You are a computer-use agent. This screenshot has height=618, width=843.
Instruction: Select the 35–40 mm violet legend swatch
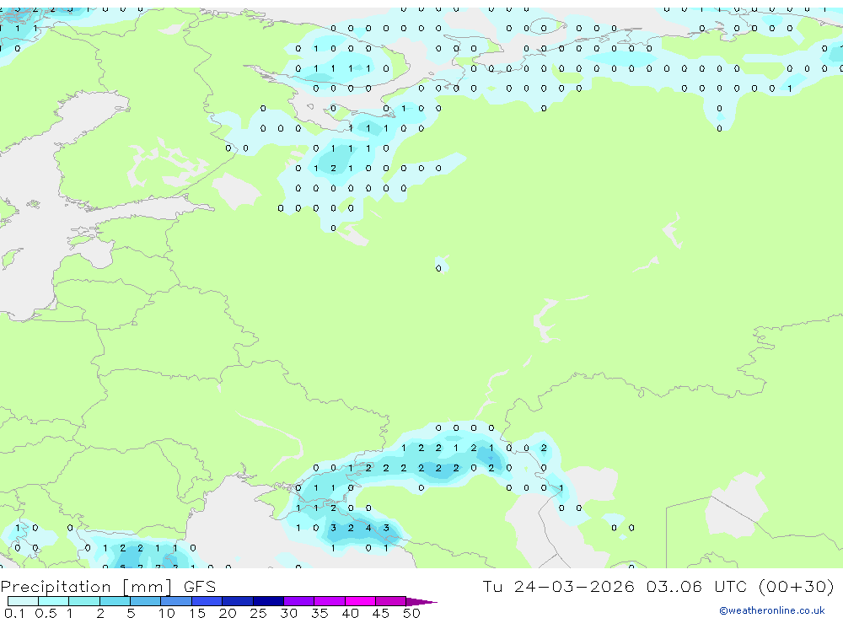[x=330, y=601]
